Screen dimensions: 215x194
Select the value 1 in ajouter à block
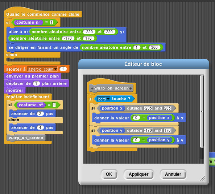[63, 69]
